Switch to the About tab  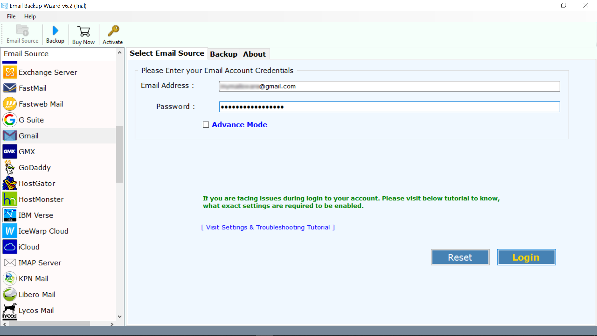[x=254, y=54]
